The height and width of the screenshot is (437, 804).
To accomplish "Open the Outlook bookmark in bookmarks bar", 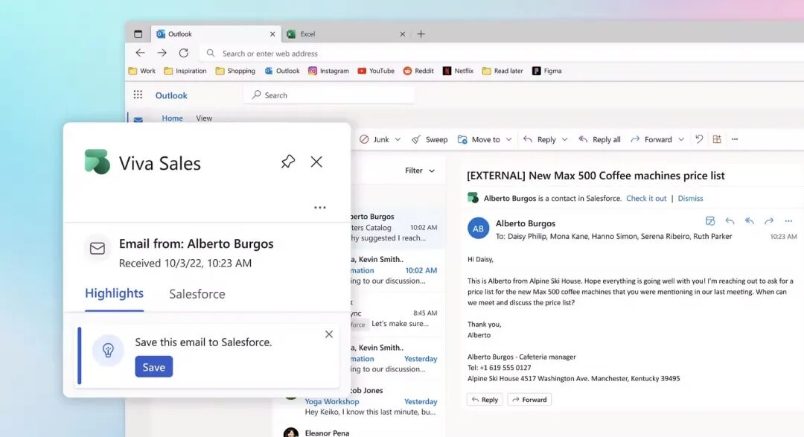I will point(282,71).
